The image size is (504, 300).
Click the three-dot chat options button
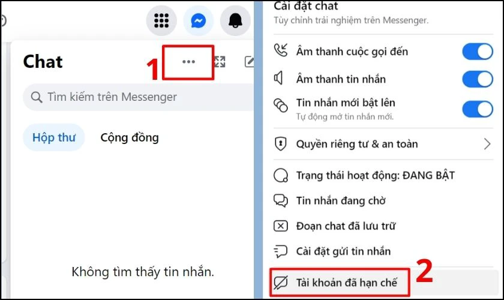coord(188,62)
